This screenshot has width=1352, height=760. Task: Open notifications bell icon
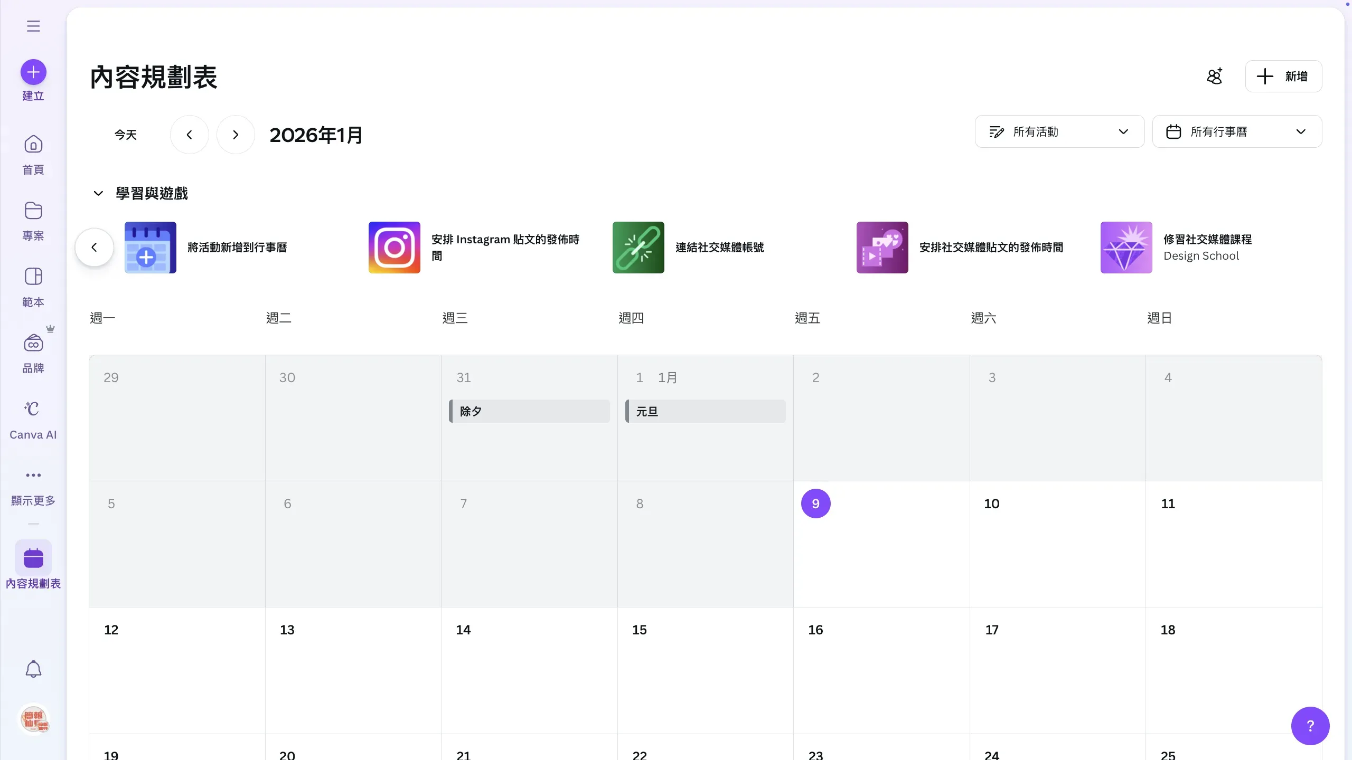click(x=33, y=669)
